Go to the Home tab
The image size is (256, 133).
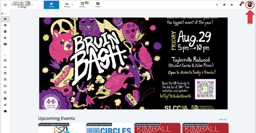click(x=52, y=5)
